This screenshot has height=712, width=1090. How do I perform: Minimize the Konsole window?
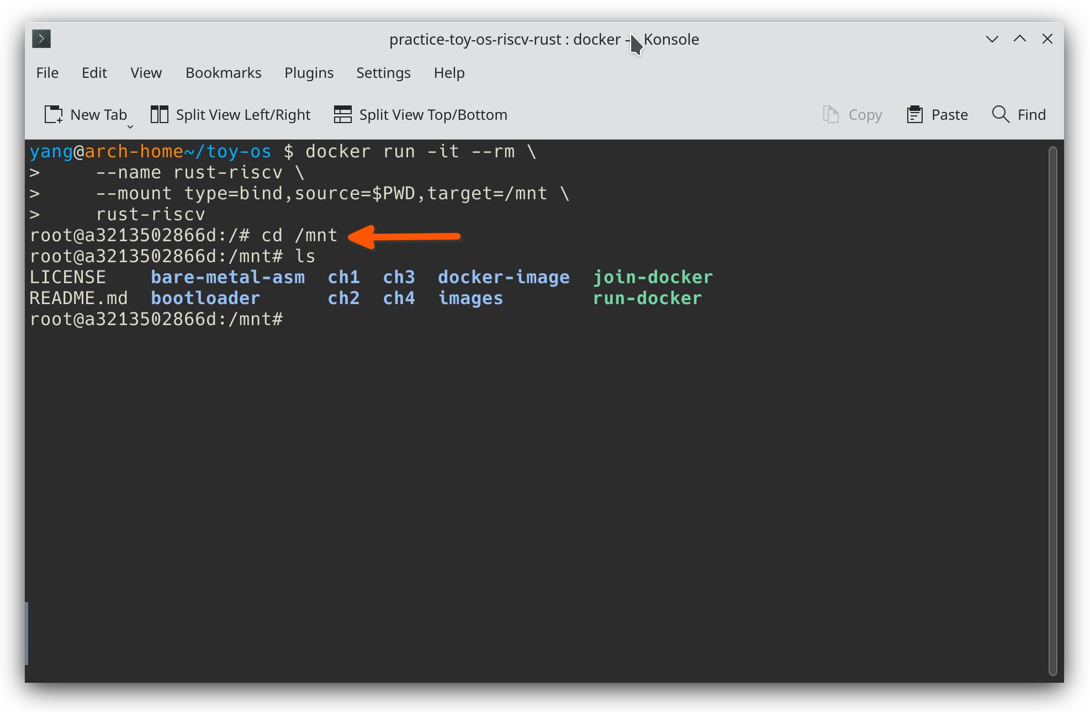(x=992, y=39)
